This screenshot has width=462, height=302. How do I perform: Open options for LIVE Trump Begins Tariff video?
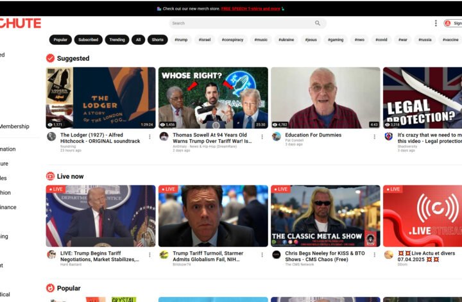[150, 255]
